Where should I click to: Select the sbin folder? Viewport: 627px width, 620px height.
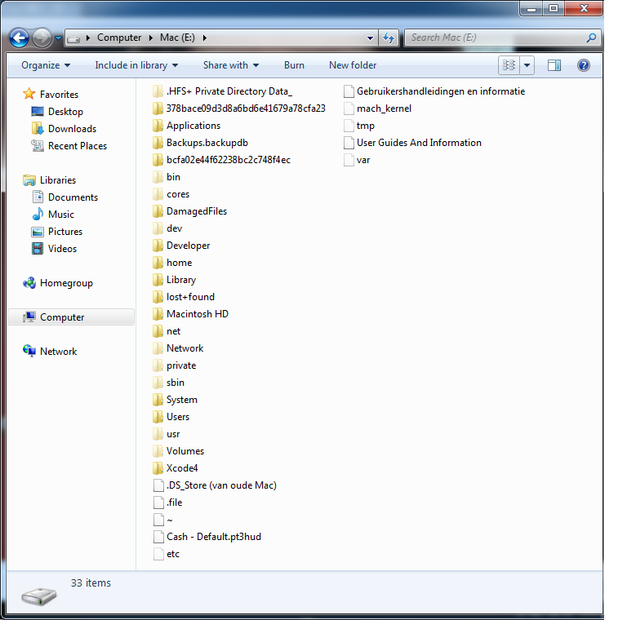169,383
